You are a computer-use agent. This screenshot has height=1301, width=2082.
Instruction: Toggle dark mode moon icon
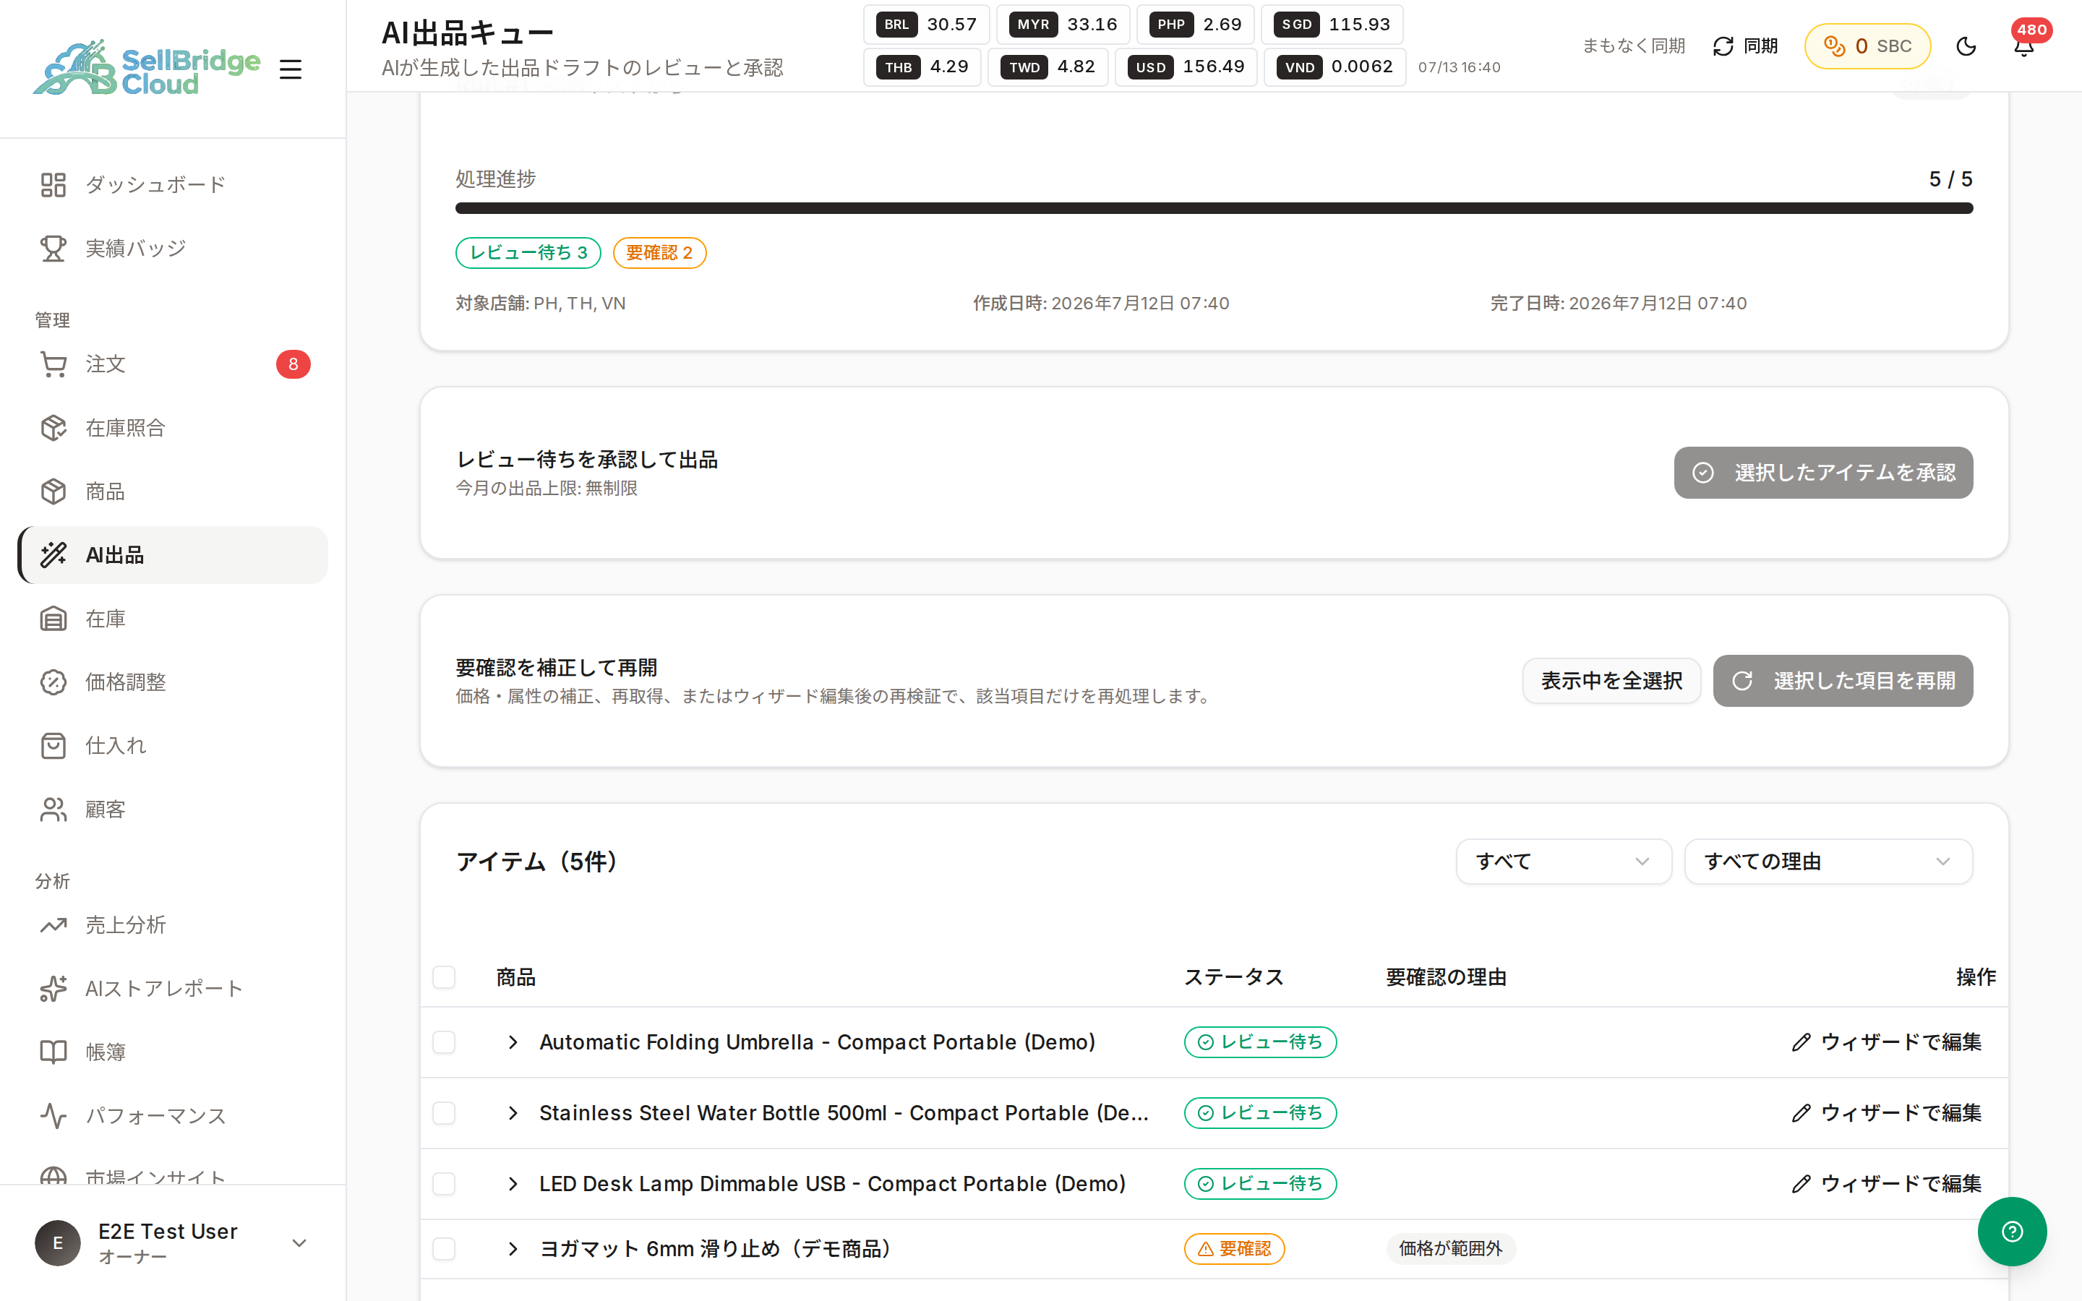1966,46
